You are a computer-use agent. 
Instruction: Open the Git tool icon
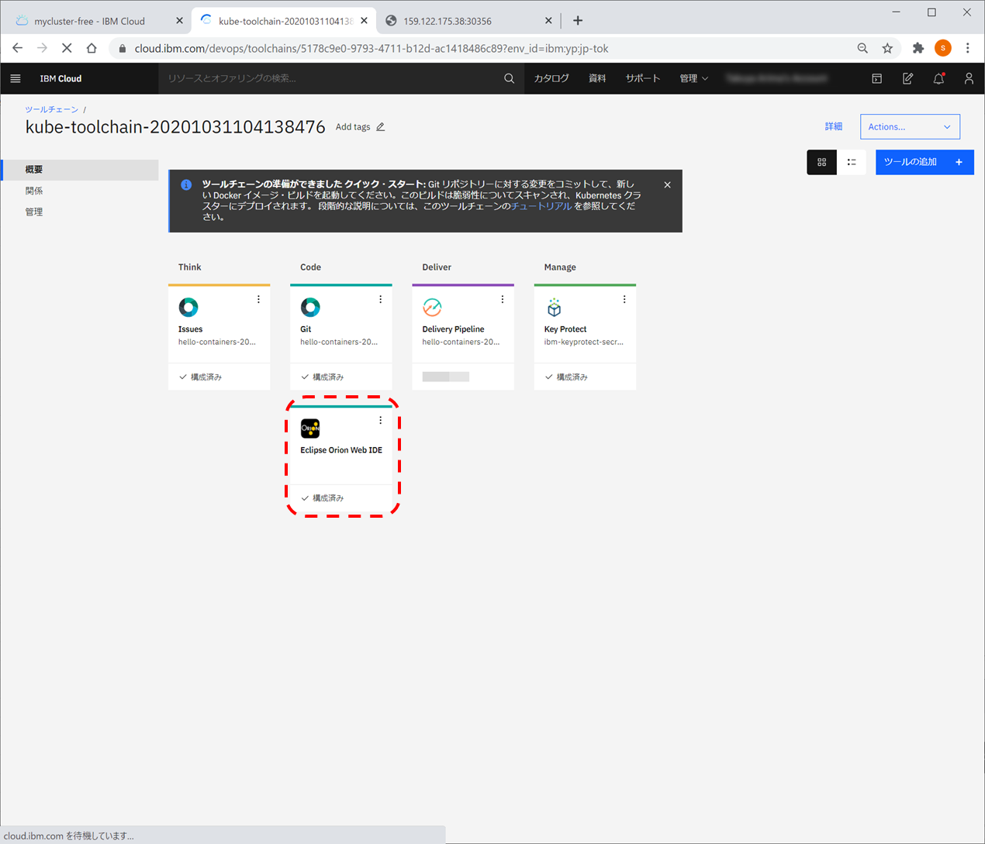(x=310, y=307)
